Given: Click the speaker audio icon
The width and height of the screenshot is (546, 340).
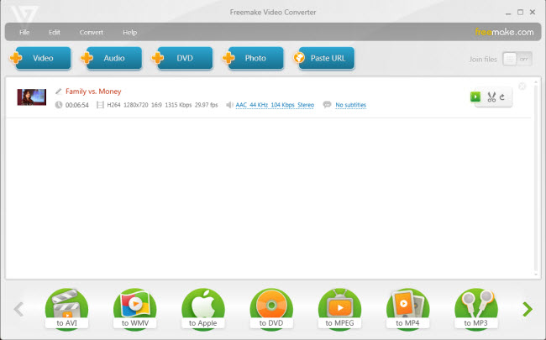Looking at the screenshot, I should tap(229, 105).
